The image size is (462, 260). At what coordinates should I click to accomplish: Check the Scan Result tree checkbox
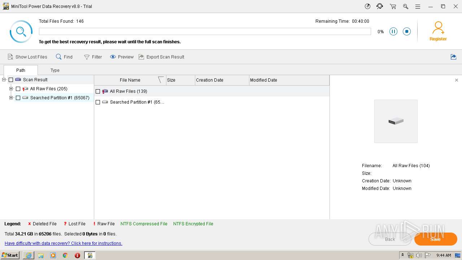11,80
